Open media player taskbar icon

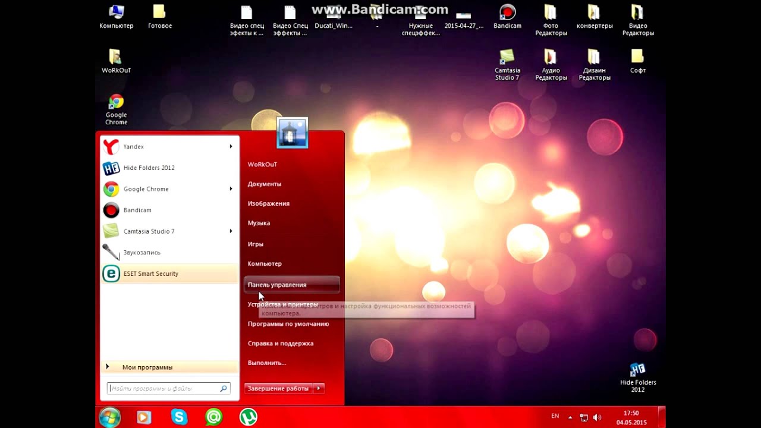point(144,417)
